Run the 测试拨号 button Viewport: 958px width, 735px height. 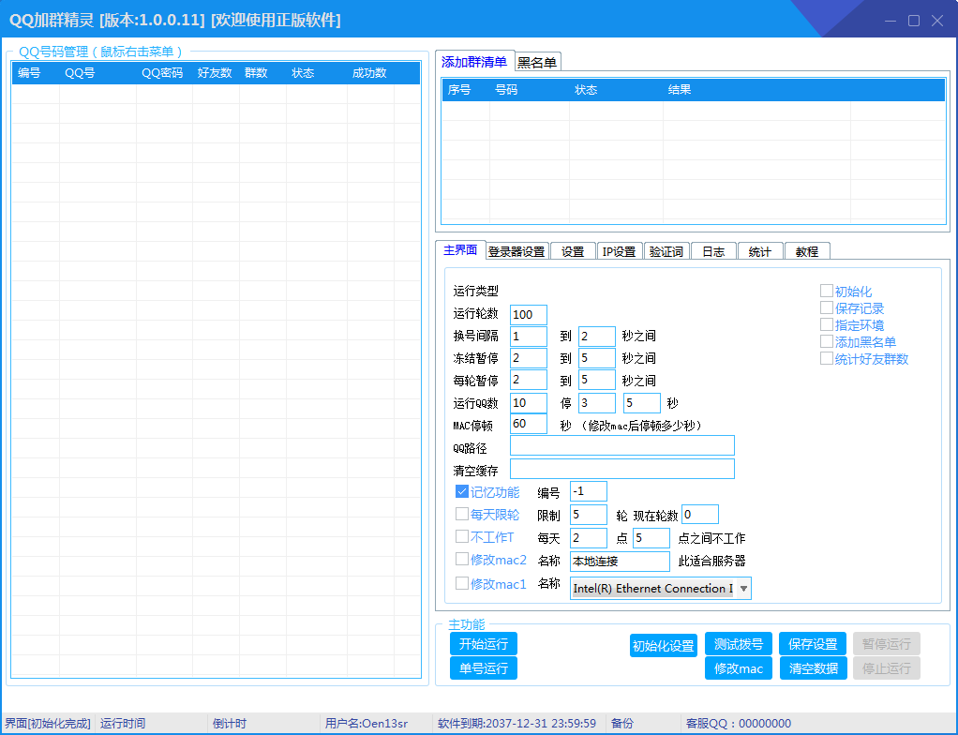pos(739,644)
